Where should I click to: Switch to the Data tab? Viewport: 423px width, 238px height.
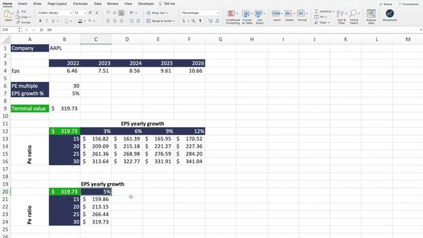point(98,4)
